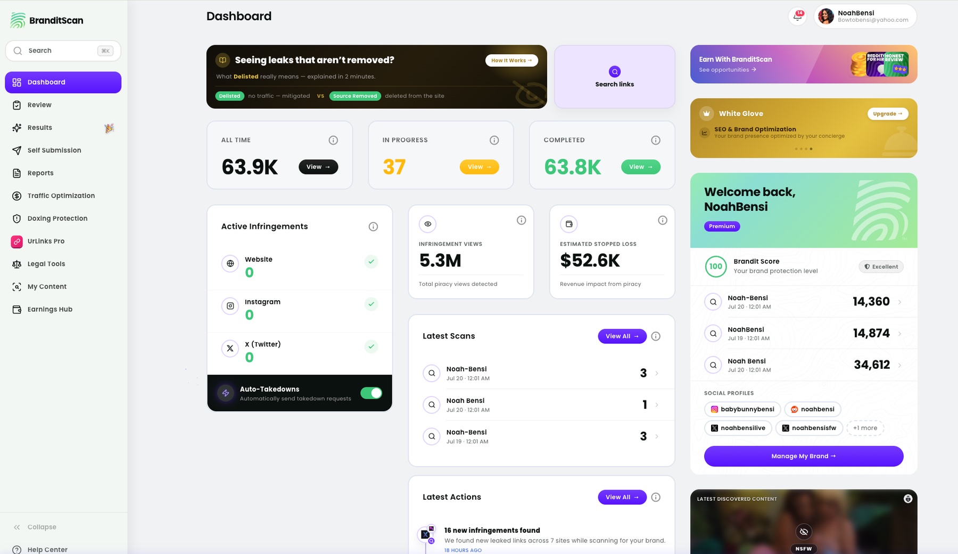Open the Earnings Hub sidebar item
The width and height of the screenshot is (958, 554).
click(x=63, y=310)
